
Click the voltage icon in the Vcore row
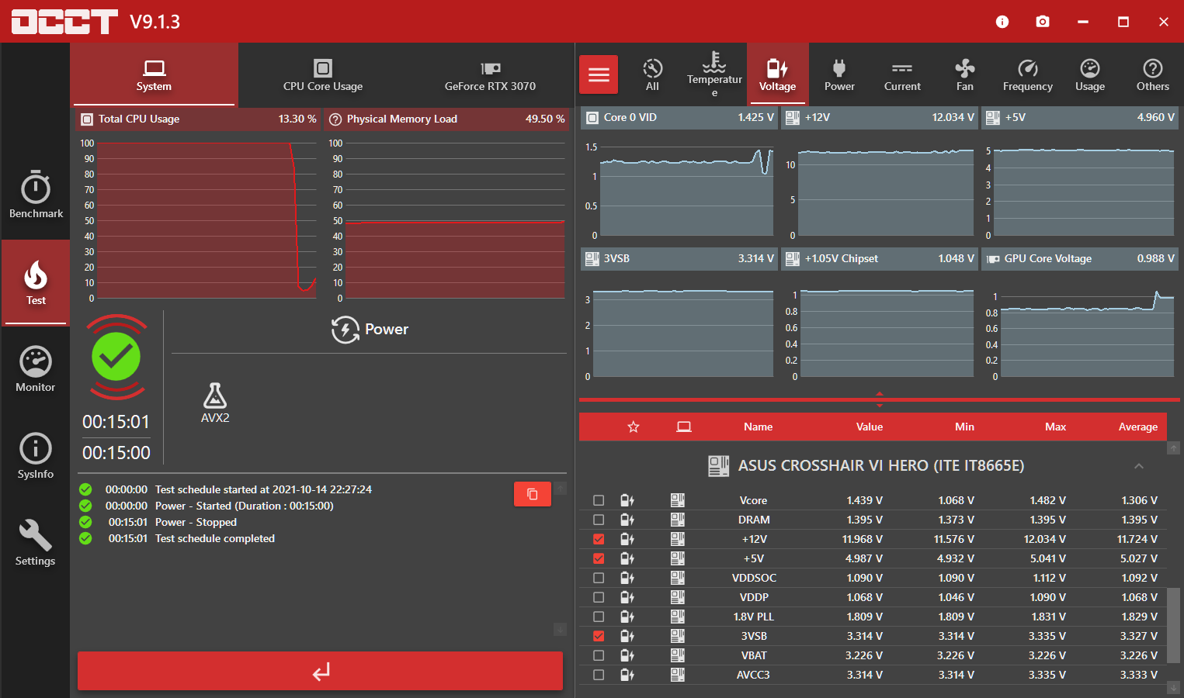click(627, 500)
